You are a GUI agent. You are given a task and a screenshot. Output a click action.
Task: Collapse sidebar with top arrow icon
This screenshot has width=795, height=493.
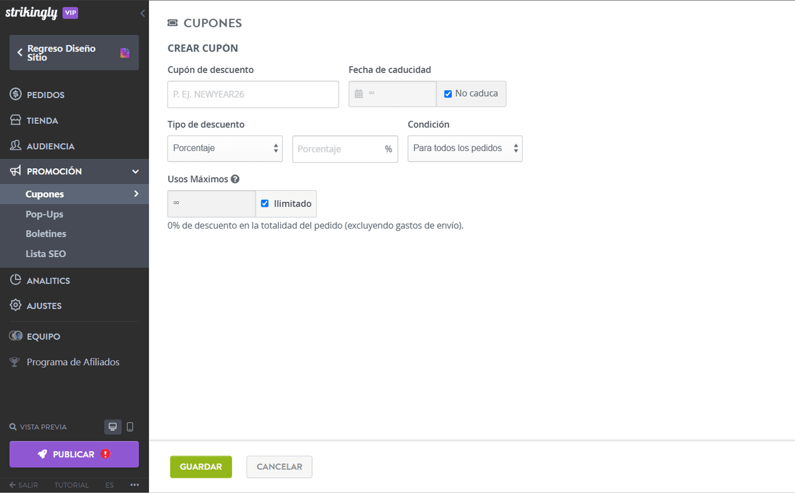click(142, 13)
